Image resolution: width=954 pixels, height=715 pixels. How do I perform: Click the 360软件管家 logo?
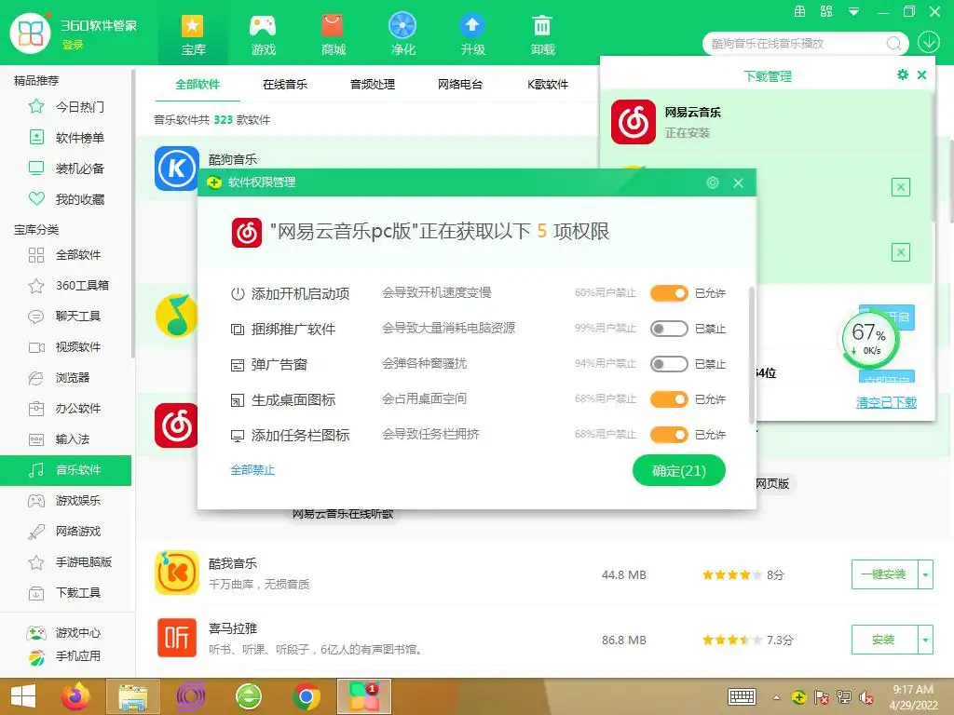[31, 33]
